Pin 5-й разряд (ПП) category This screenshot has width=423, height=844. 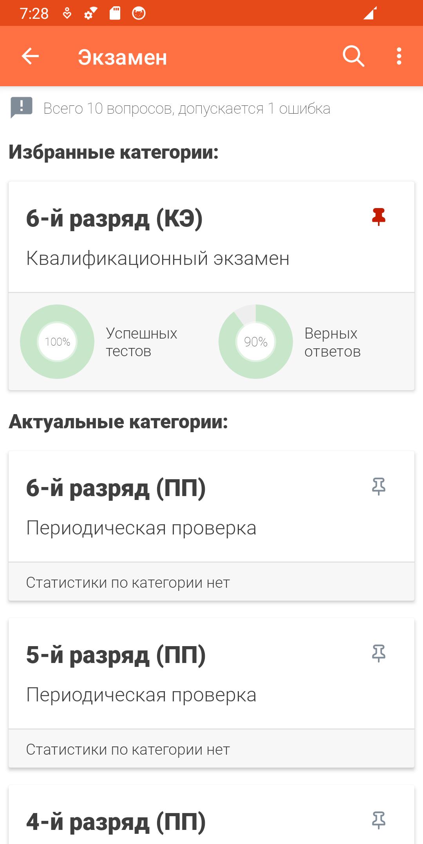(378, 654)
